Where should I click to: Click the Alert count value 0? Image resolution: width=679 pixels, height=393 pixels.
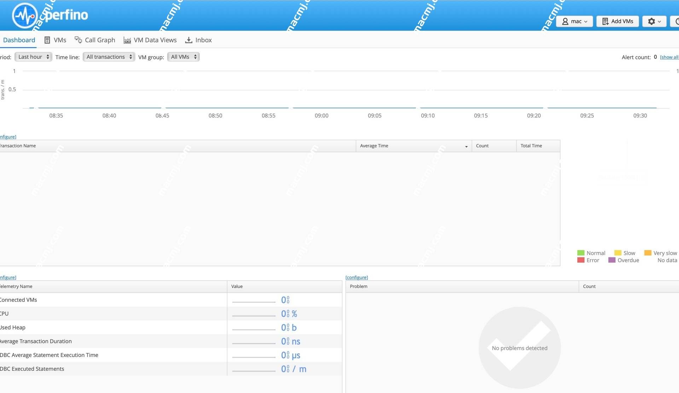tap(655, 57)
